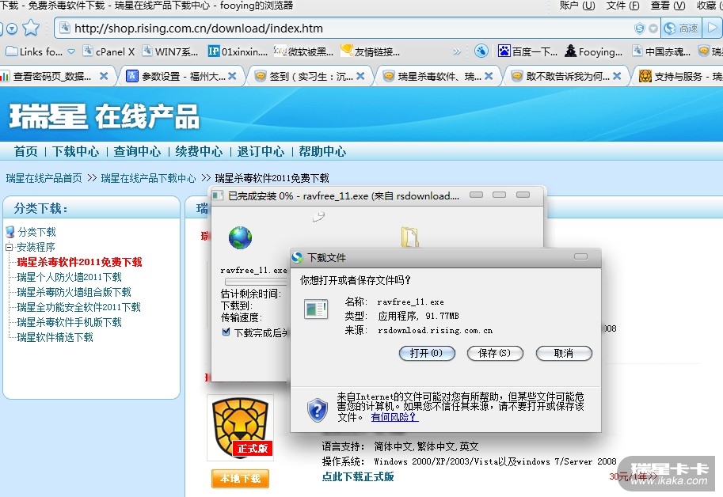This screenshot has width=723, height=497.
Task: Open 退订中心 in site navigation
Action: [261, 151]
